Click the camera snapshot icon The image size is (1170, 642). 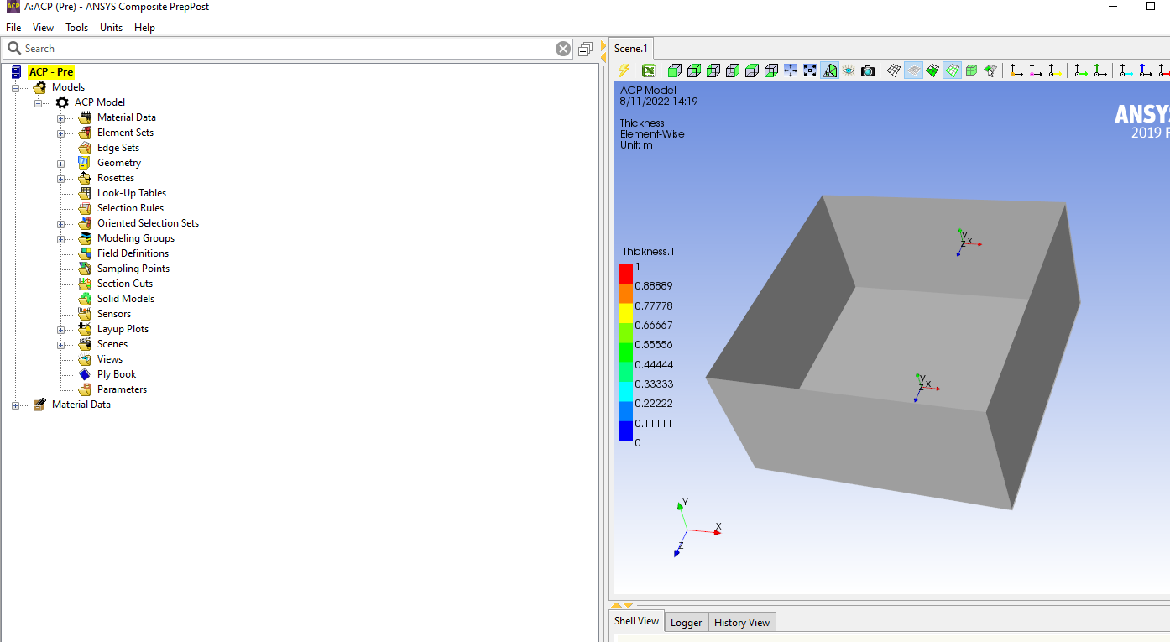click(868, 70)
